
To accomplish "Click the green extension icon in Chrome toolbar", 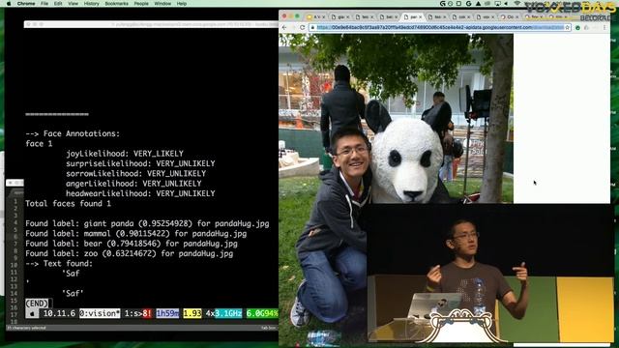I will tap(577, 27).
